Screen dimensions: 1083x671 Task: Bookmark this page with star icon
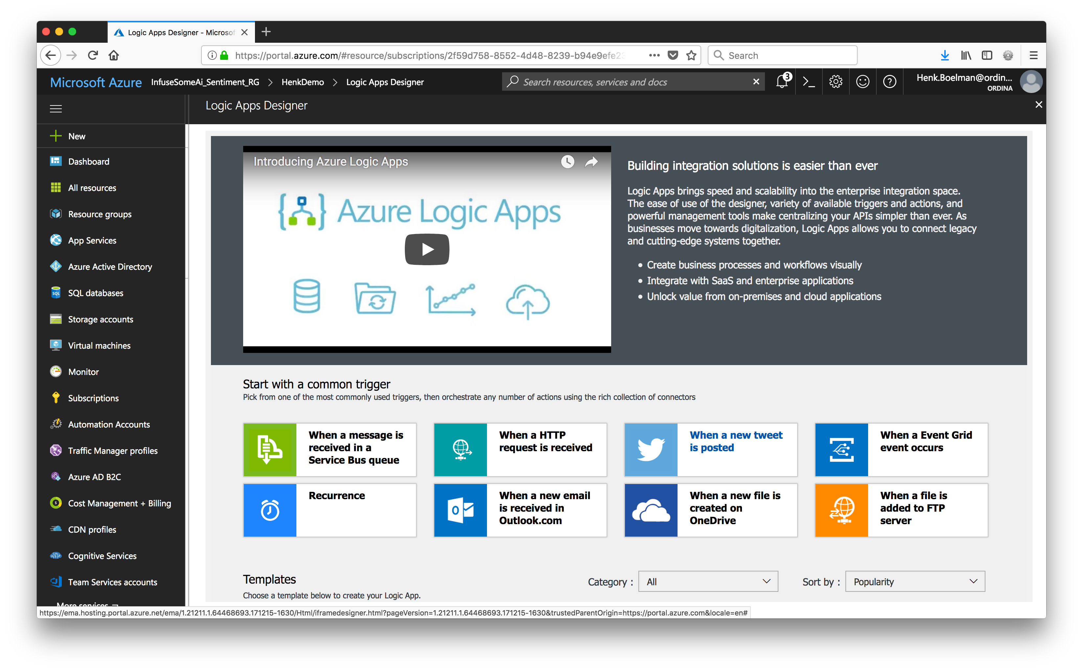pyautogui.click(x=691, y=55)
